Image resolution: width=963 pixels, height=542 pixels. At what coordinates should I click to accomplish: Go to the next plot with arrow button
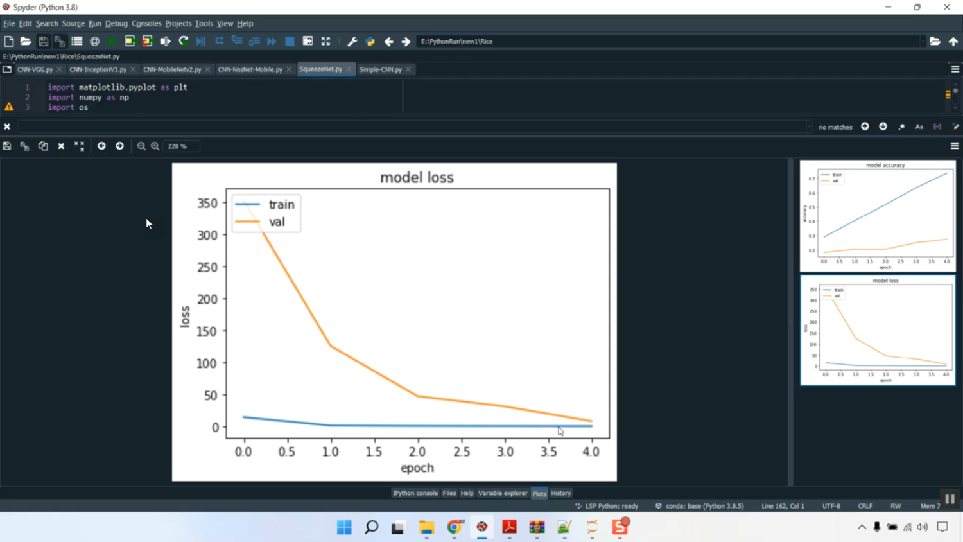[x=119, y=146]
